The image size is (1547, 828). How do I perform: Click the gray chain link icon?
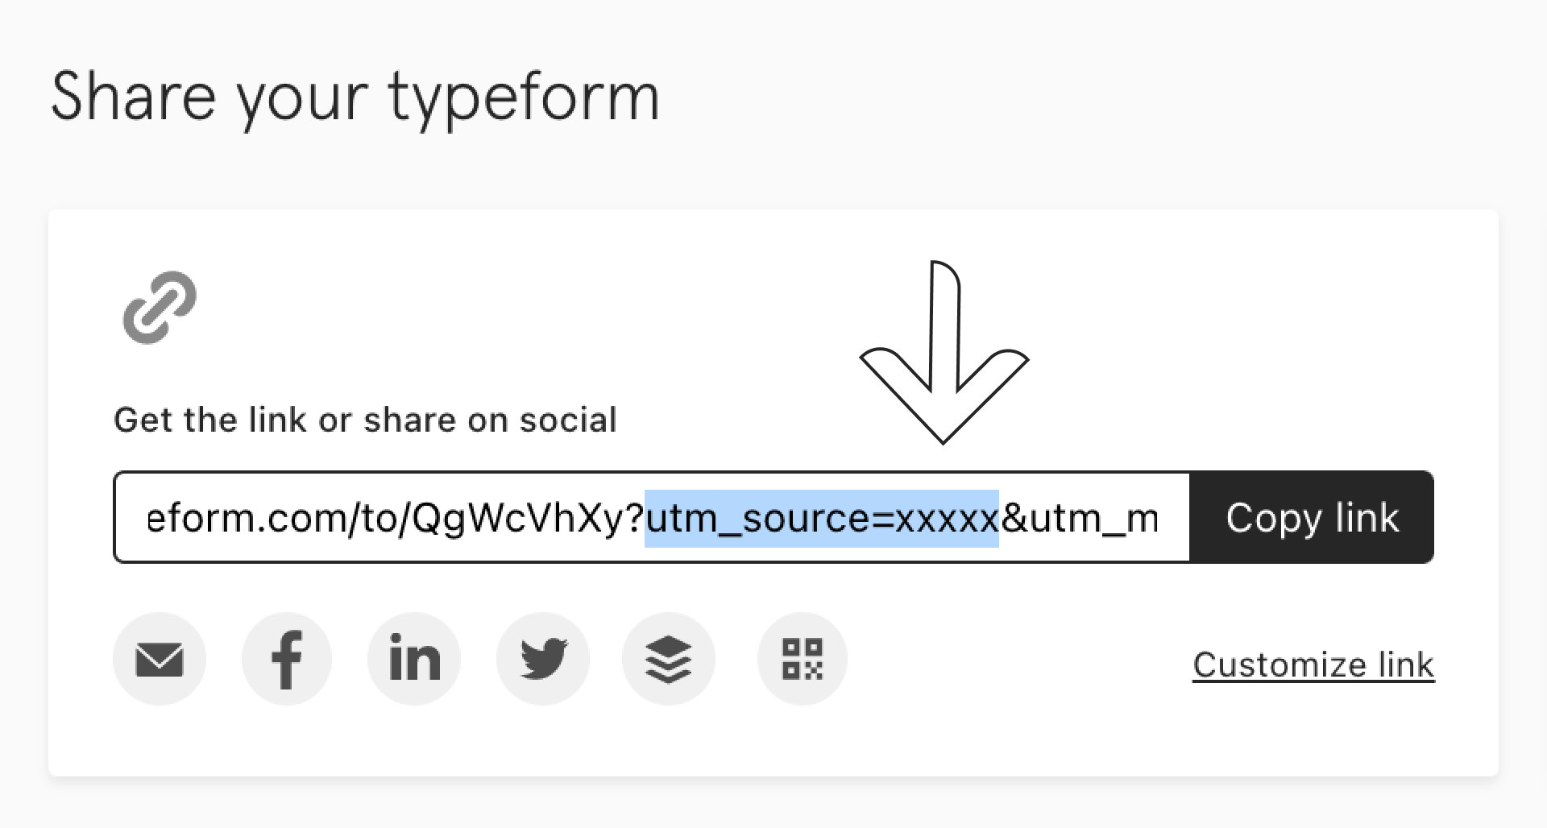coord(160,308)
